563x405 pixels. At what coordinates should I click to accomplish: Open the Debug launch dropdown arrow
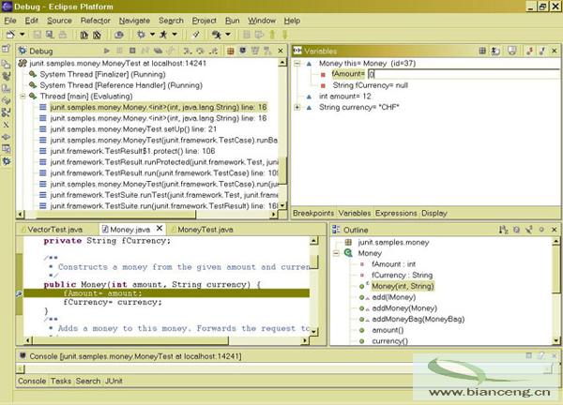152,35
